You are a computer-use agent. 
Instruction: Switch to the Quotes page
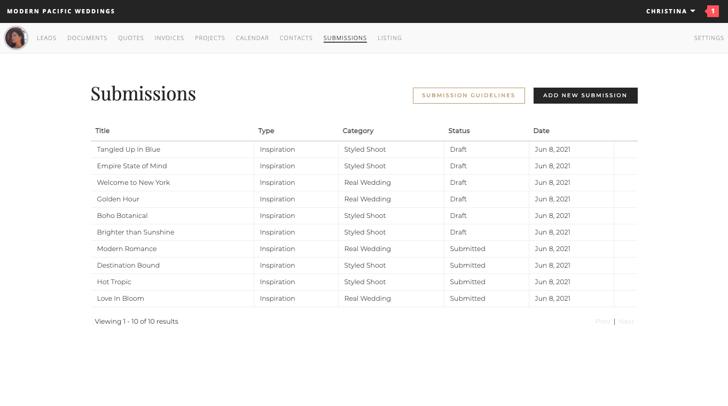131,38
